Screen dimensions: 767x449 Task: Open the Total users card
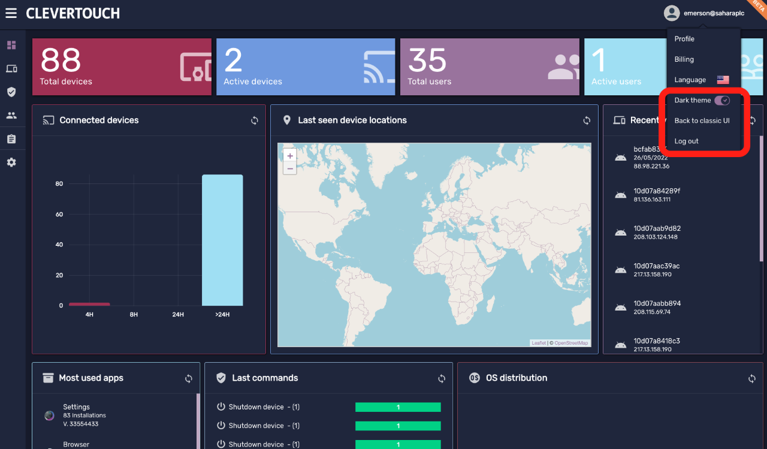490,67
